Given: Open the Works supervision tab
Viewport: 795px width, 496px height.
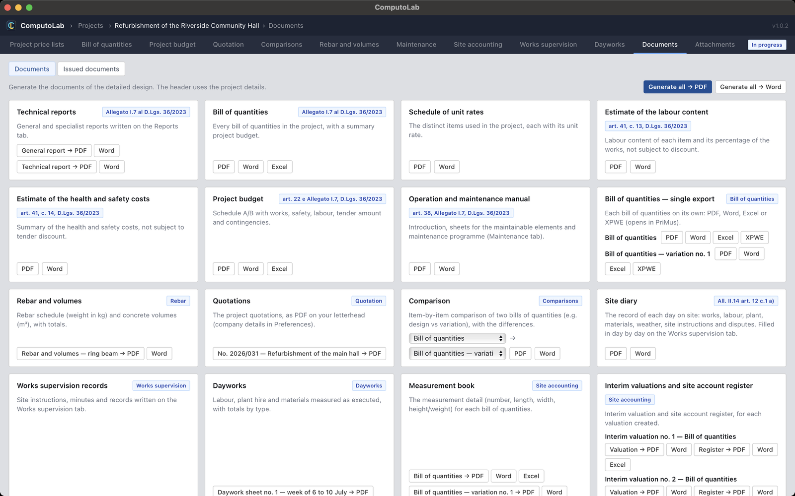Looking at the screenshot, I should (x=549, y=45).
